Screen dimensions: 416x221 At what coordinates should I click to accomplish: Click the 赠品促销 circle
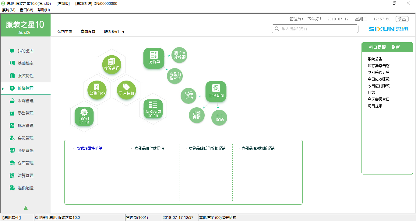pos(189,95)
